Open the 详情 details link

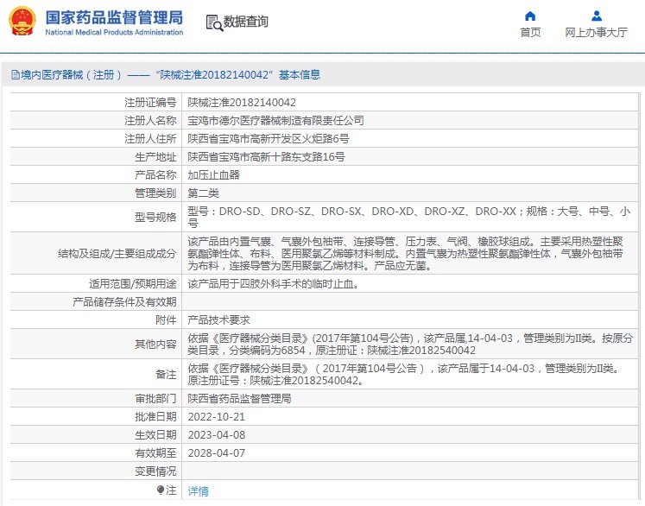(199, 490)
